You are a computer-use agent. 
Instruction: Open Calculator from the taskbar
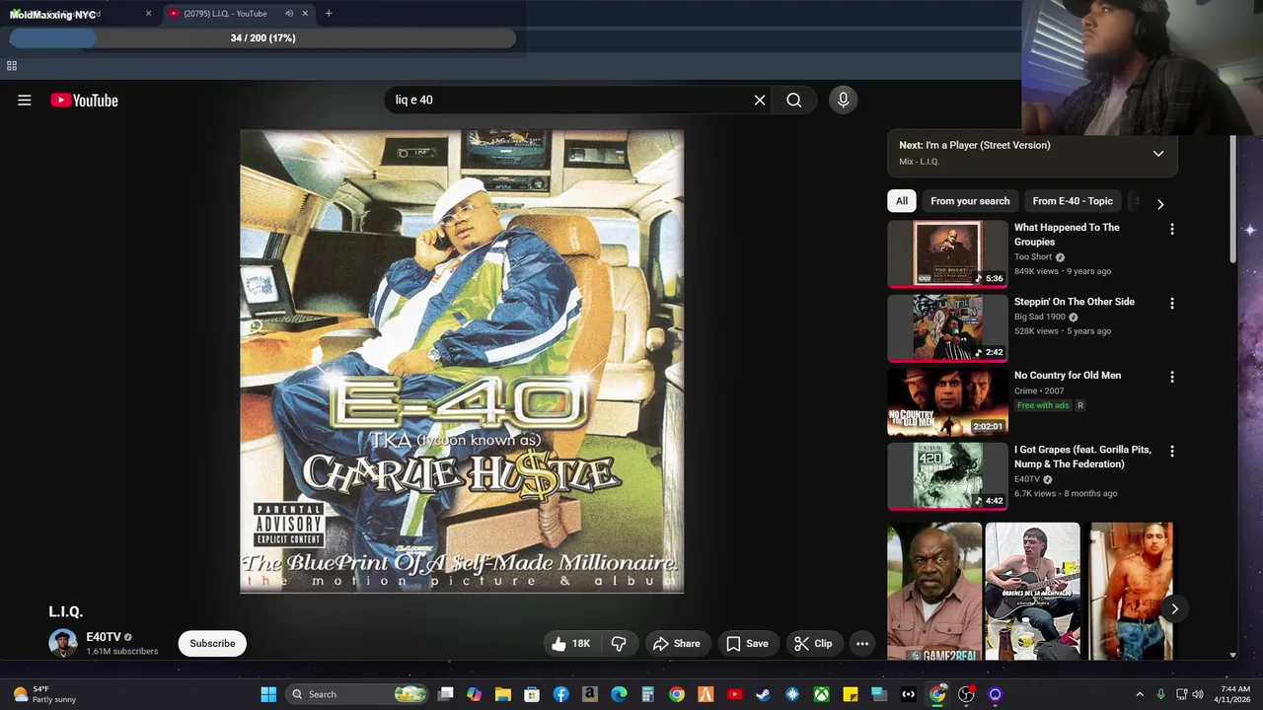click(648, 694)
